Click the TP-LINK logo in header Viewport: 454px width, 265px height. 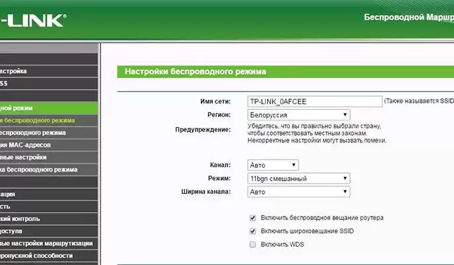tap(32, 21)
